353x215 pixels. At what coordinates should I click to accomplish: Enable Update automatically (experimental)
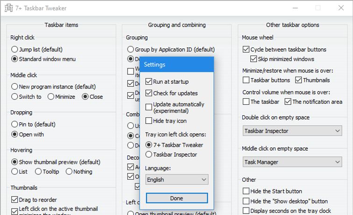point(149,107)
